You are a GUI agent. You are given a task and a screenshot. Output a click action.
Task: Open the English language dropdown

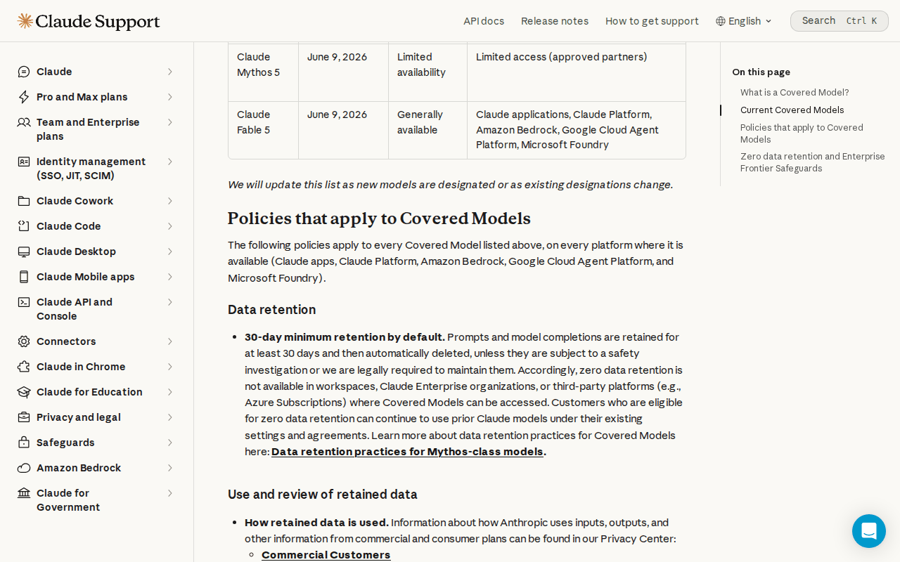(745, 21)
